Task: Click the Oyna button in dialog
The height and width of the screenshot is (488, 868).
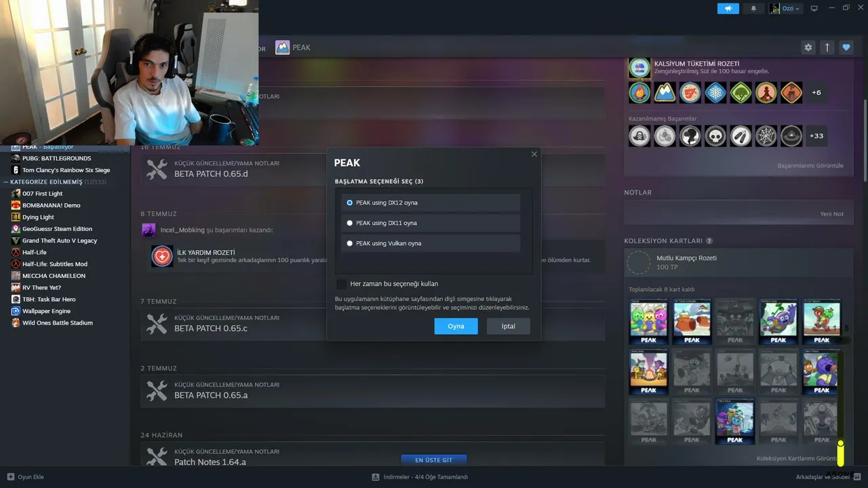Action: (456, 326)
